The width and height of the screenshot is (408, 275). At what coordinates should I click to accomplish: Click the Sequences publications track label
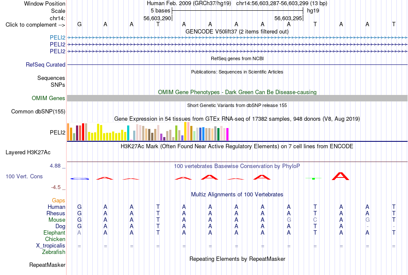[x=51, y=78]
